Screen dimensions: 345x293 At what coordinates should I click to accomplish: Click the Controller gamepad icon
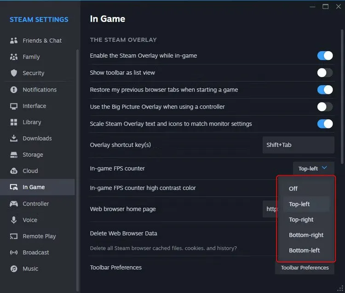pos(14,204)
